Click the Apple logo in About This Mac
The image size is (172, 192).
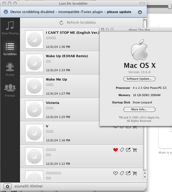139,49
